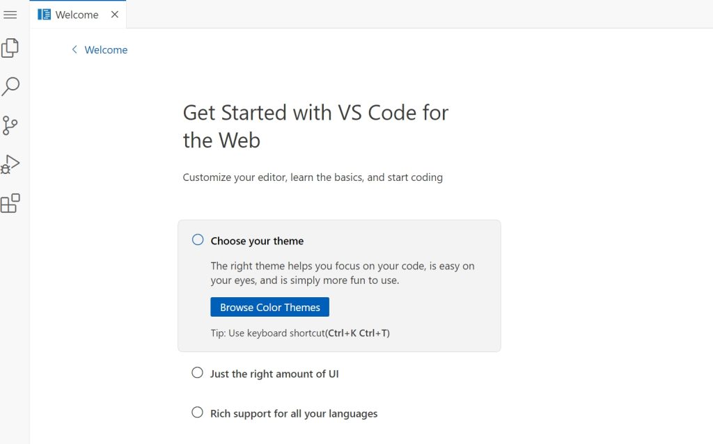Click the Browse Color Themes button

[x=269, y=307]
